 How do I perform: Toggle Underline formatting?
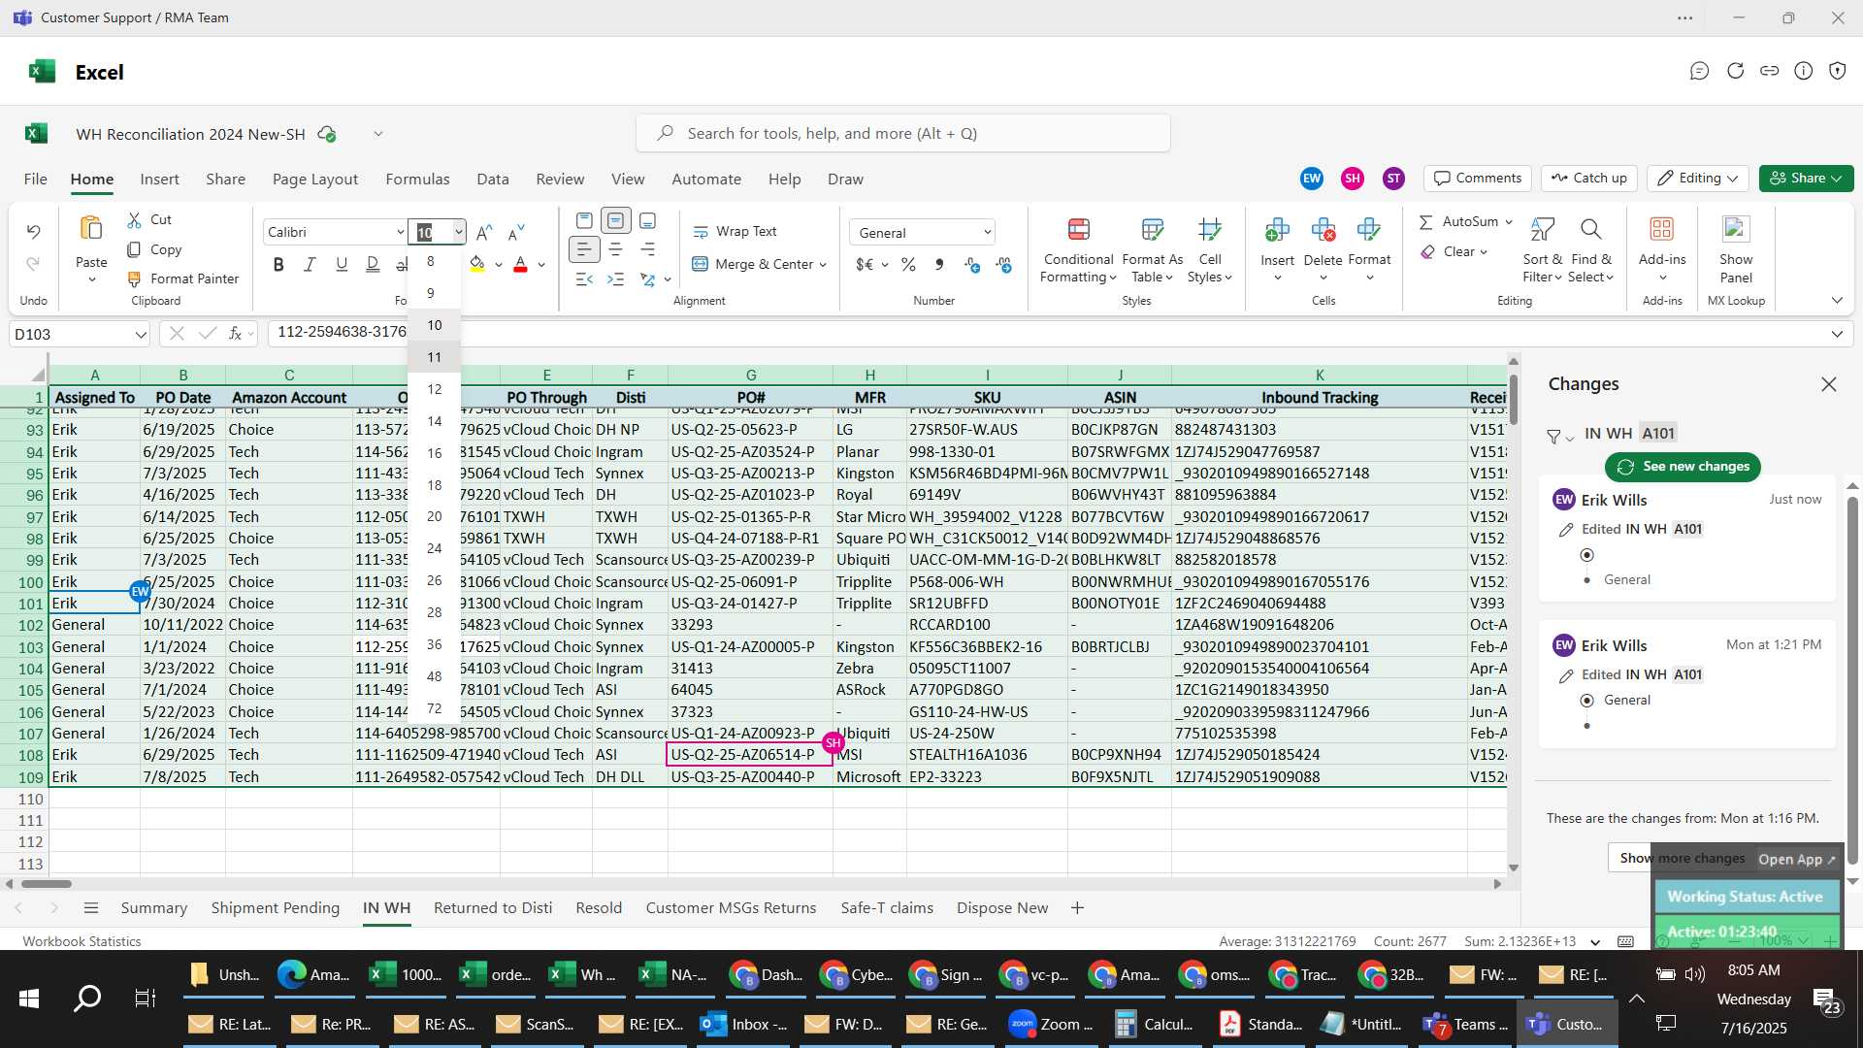pos(341,265)
